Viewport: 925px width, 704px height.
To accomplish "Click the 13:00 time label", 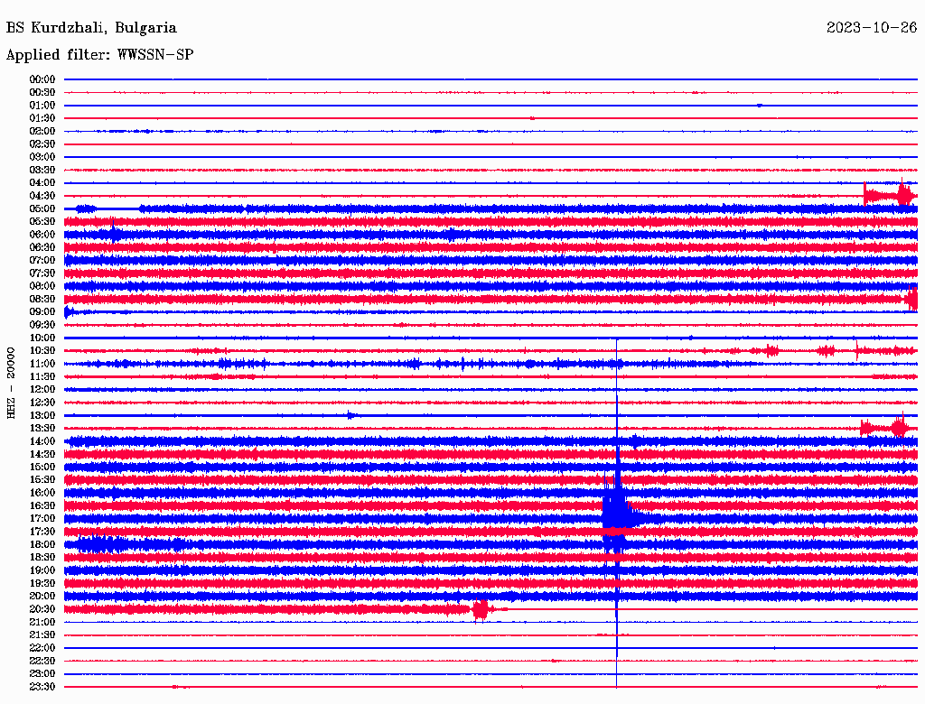I will click(x=42, y=415).
